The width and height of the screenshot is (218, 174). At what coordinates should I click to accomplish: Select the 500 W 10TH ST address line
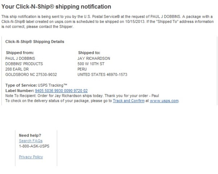pyautogui.click(x=91, y=64)
